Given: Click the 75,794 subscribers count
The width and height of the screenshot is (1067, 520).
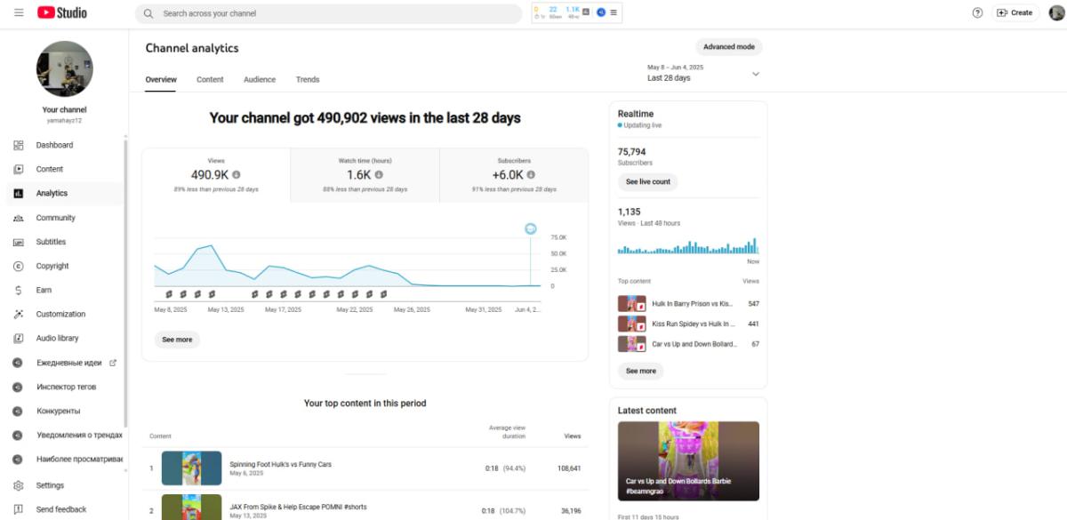Looking at the screenshot, I should click(632, 152).
